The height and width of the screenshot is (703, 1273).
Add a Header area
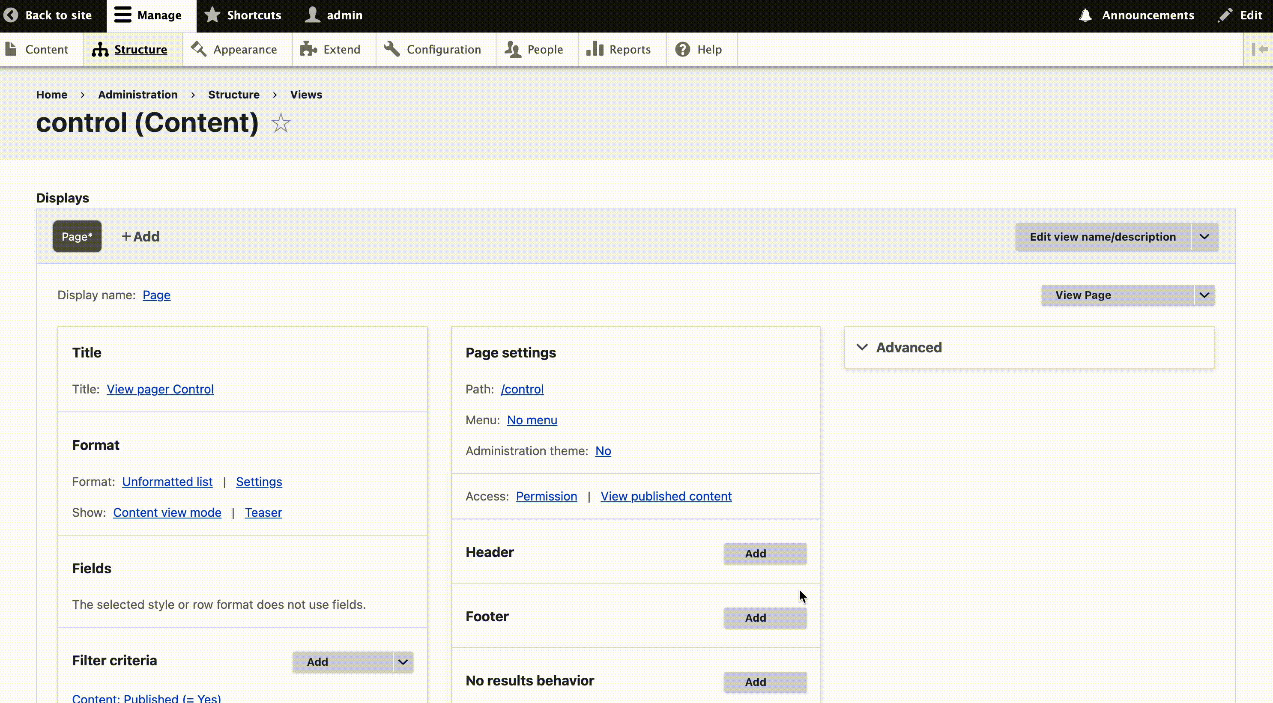[x=765, y=554]
